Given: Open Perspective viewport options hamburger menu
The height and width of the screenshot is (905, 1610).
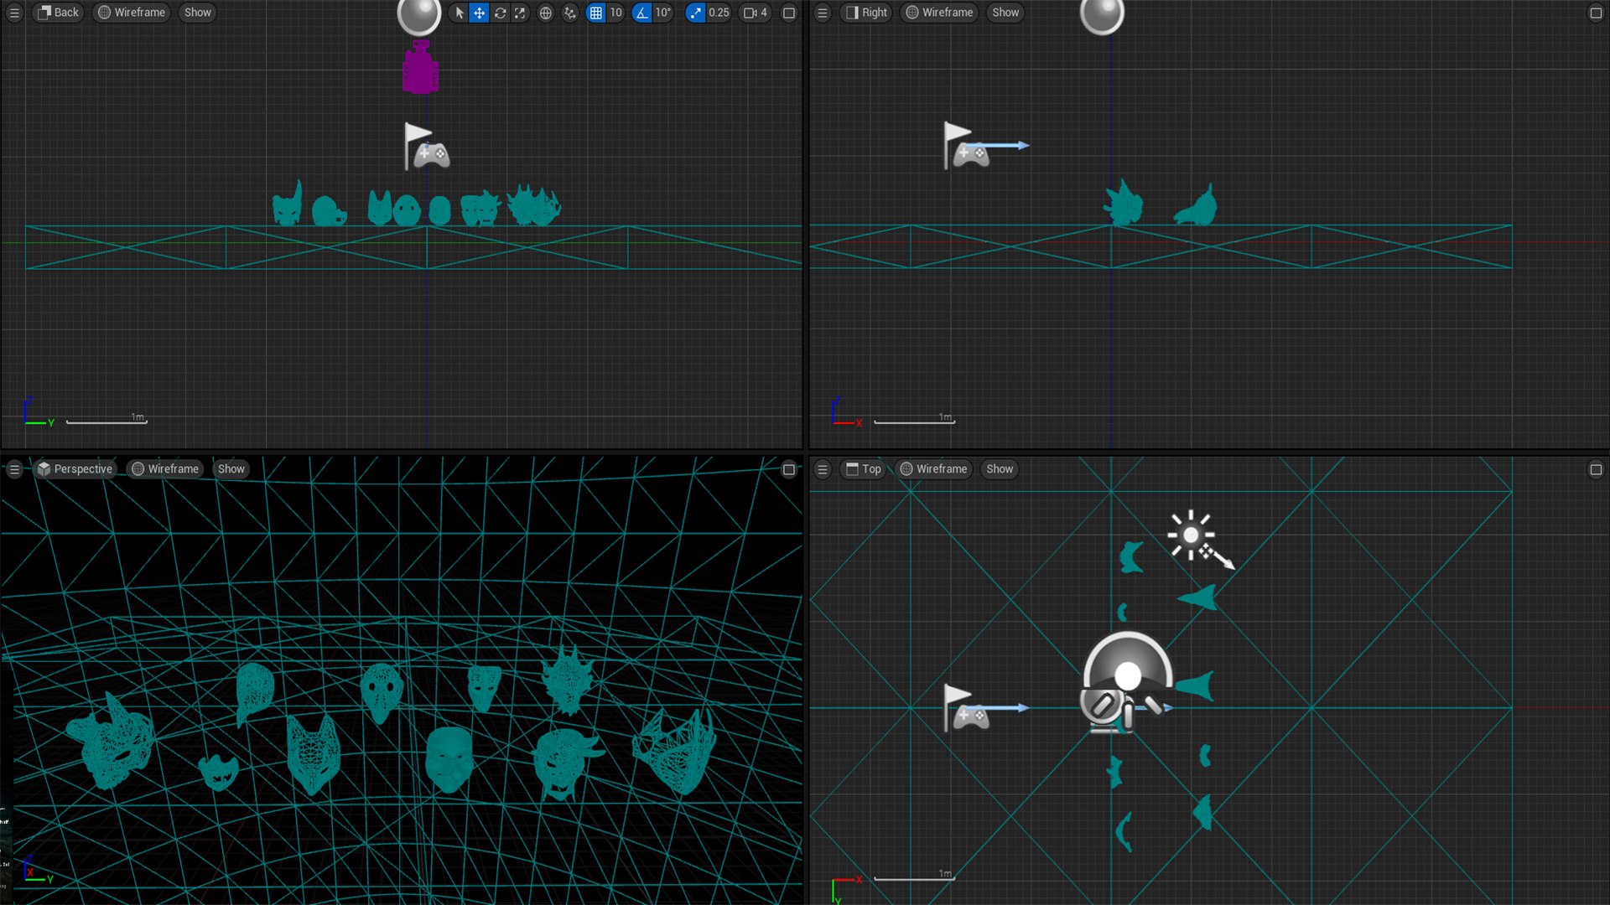Looking at the screenshot, I should [14, 469].
